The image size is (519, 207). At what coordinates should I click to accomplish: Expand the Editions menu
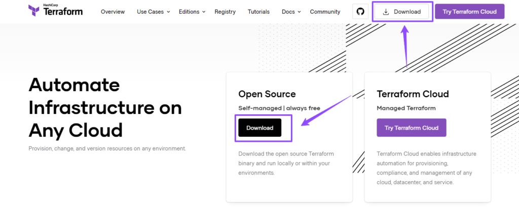[x=192, y=12]
